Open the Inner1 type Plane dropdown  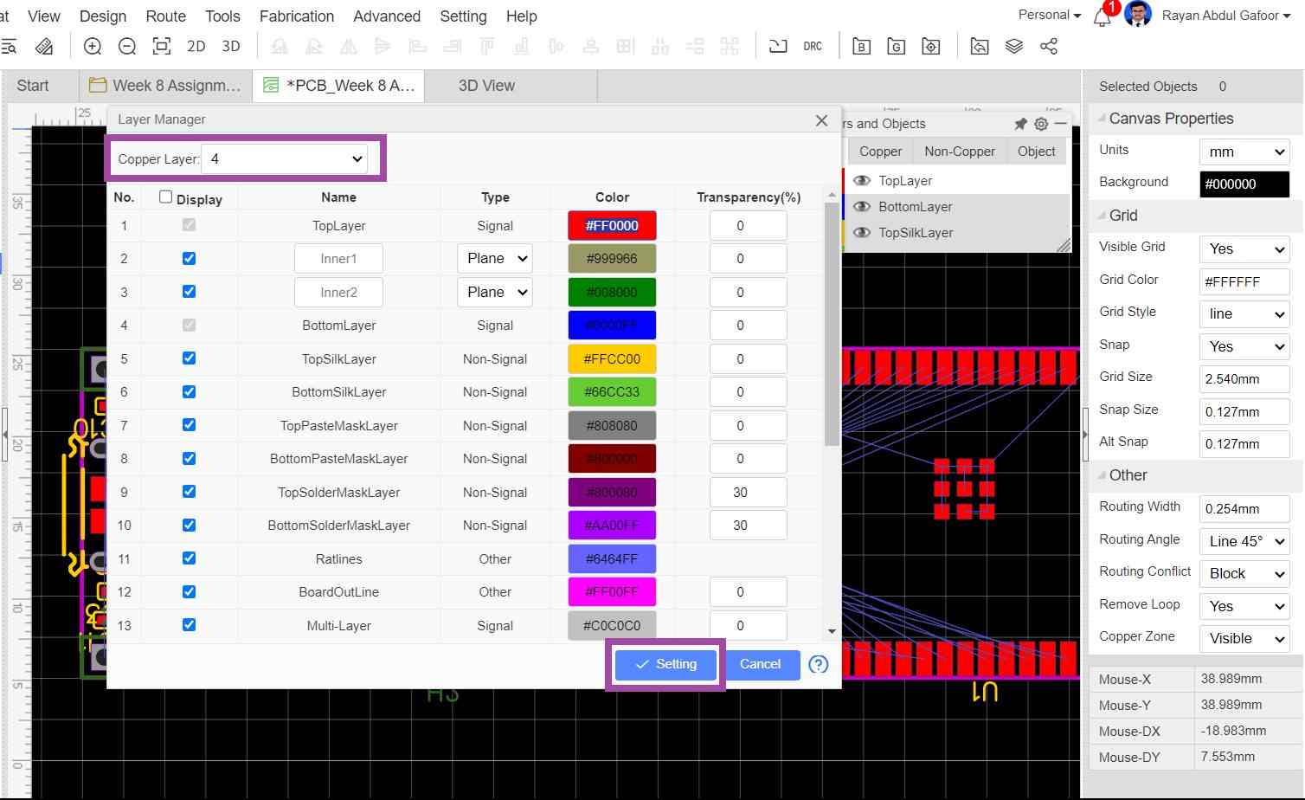[x=494, y=259]
